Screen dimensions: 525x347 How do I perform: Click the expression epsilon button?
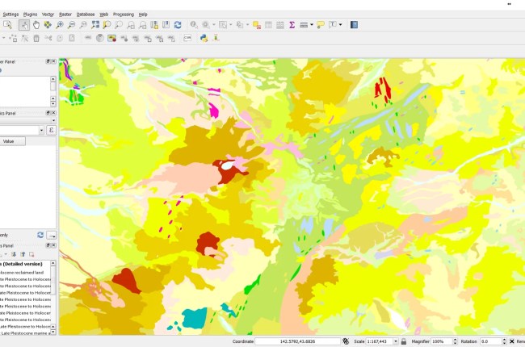pos(51,130)
